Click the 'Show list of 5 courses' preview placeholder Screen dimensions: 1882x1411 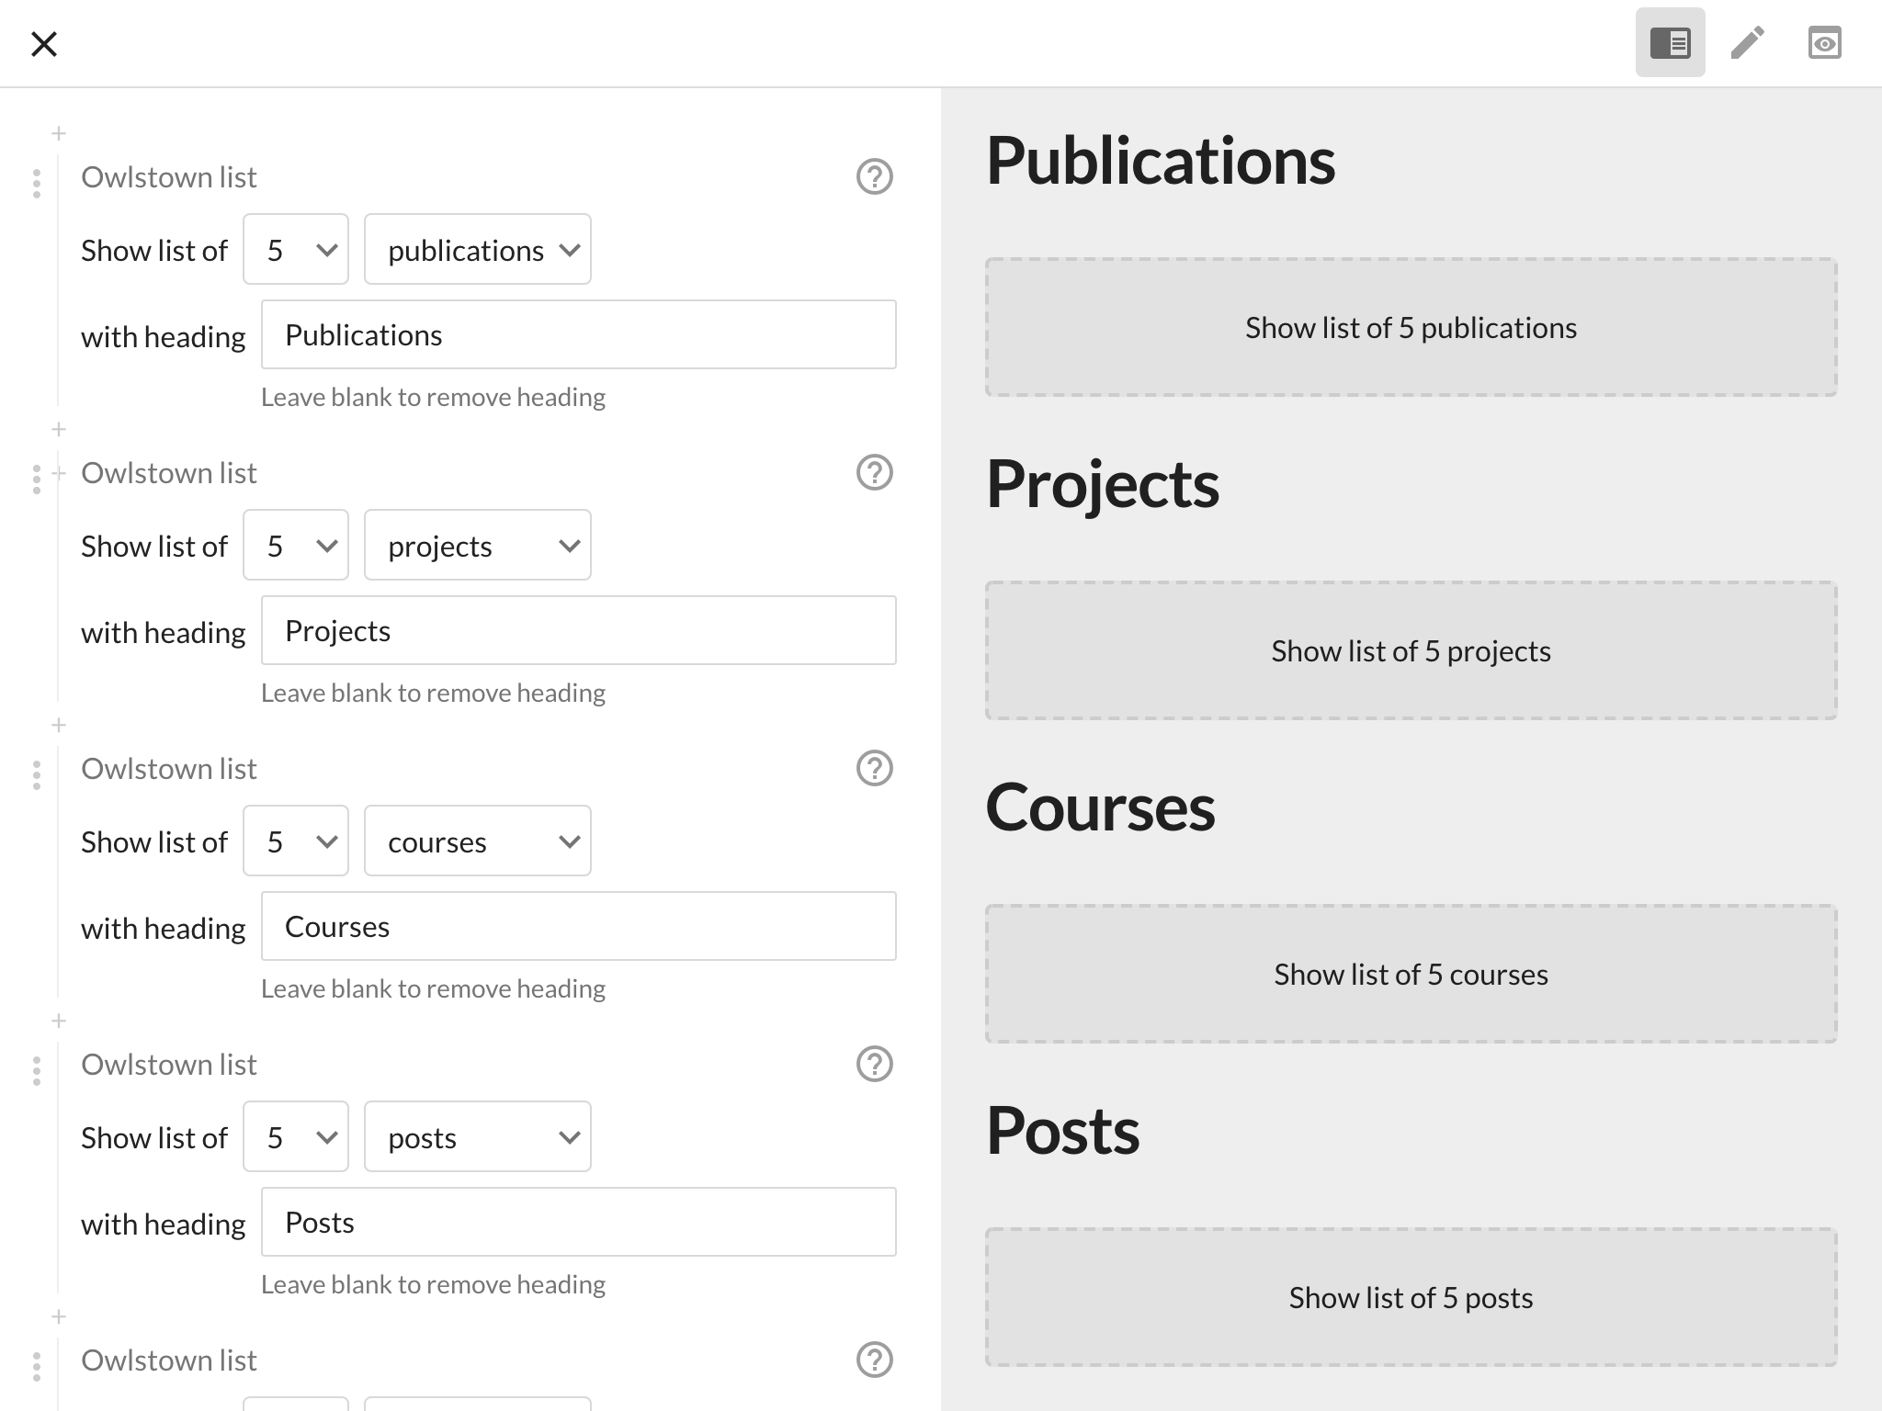[1411, 975]
